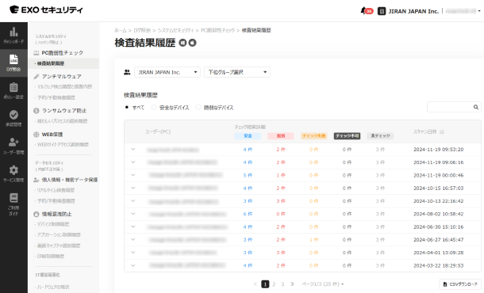Open リアルタイム検査履歴 menu item

[x=55, y=190]
